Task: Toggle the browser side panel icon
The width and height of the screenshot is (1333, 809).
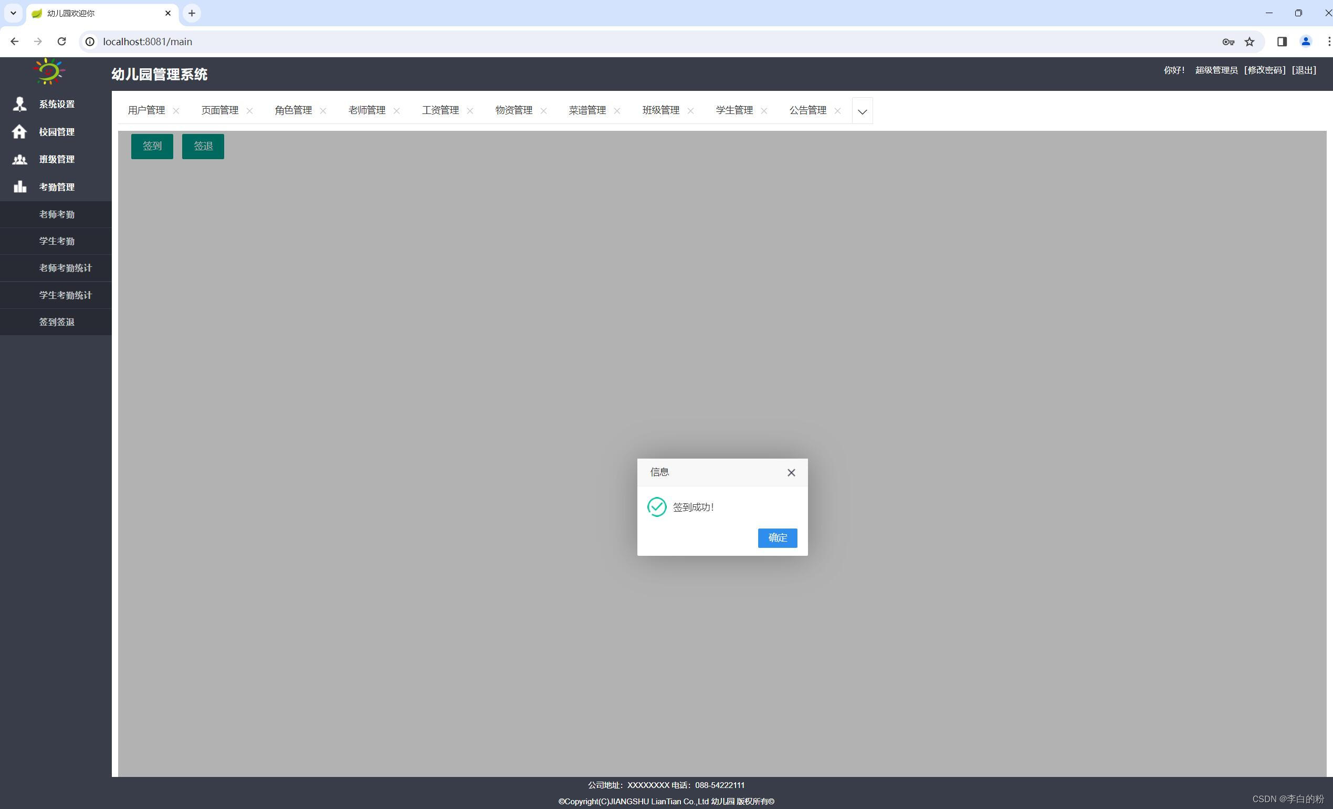Action: click(1282, 42)
